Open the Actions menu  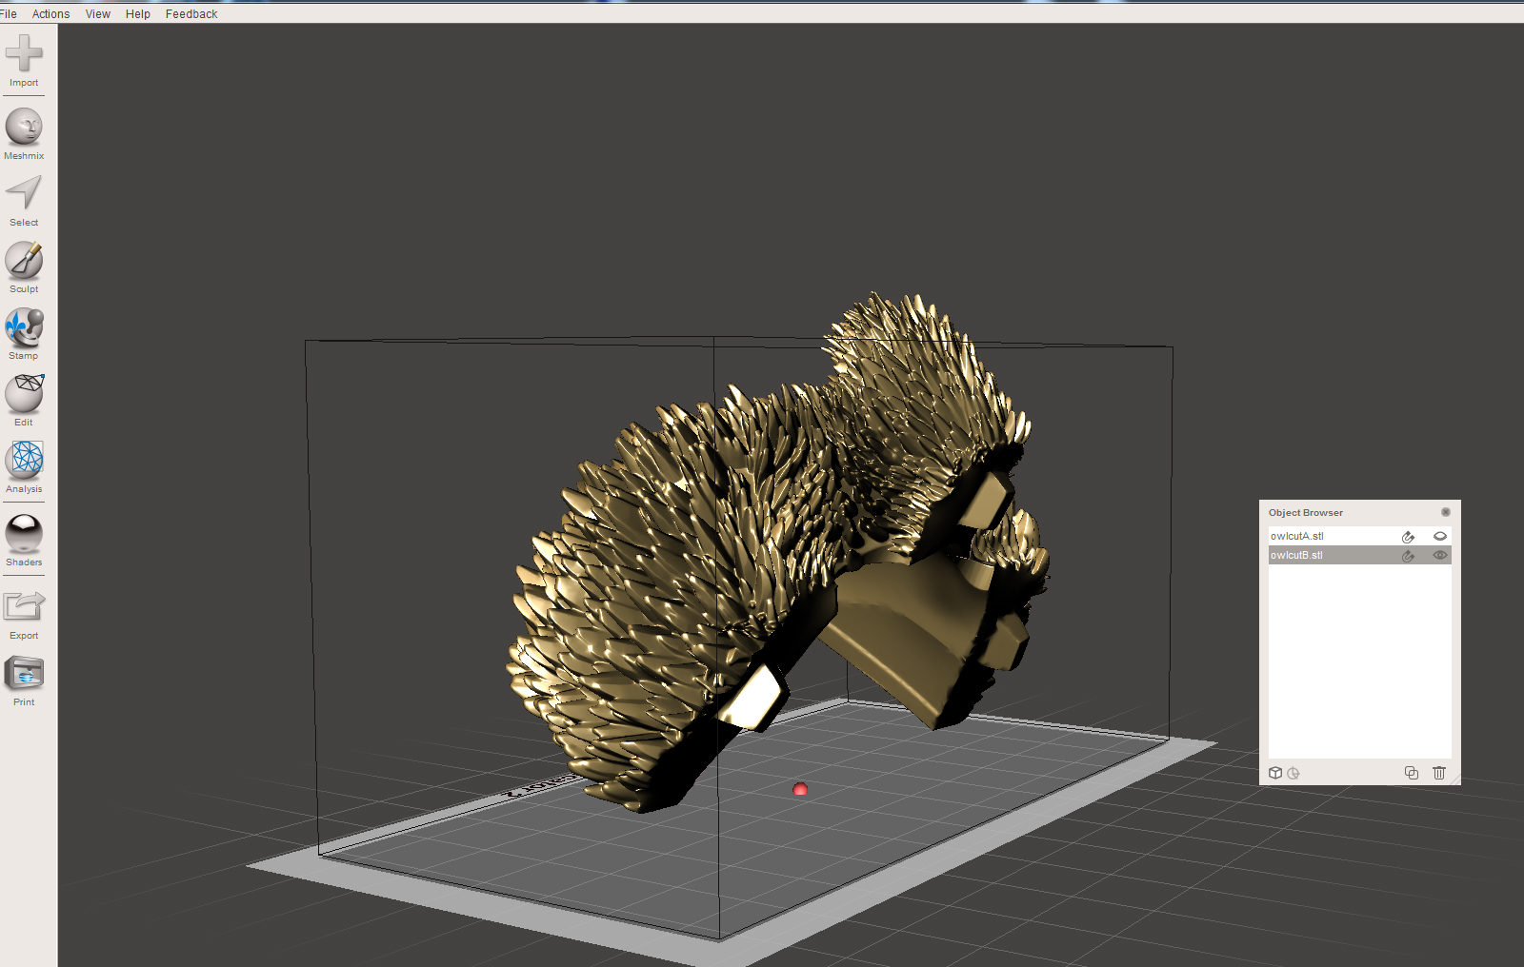tap(50, 13)
